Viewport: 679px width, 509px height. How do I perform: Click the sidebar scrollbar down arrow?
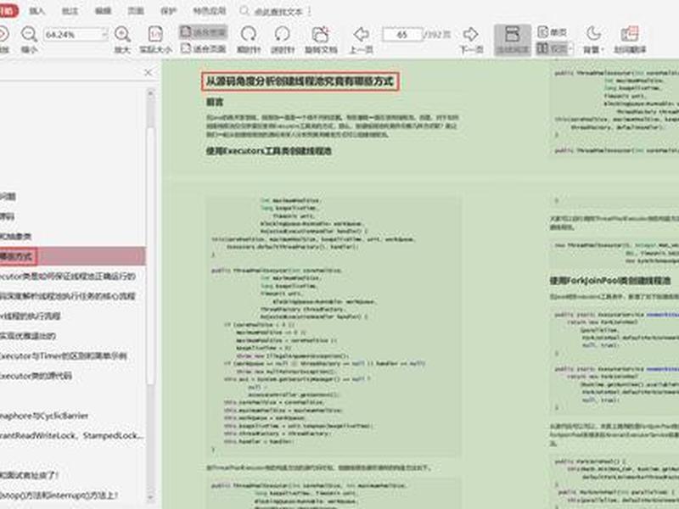point(151,497)
